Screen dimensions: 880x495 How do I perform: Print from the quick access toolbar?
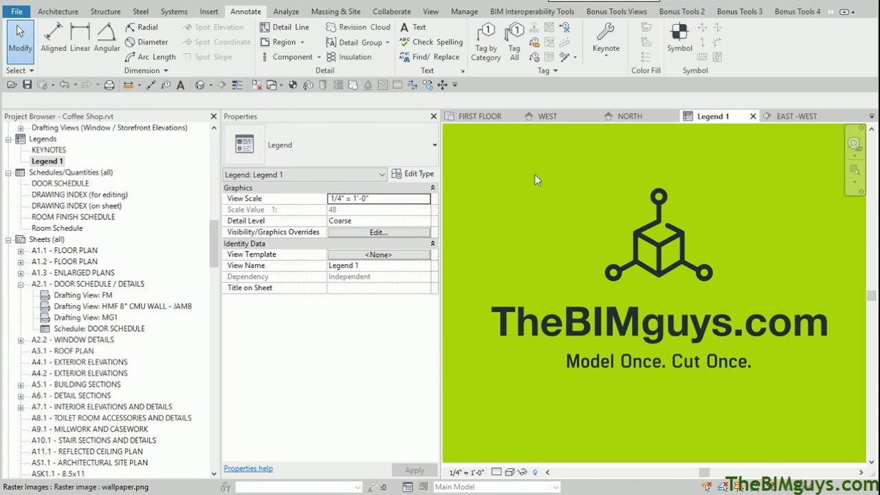point(109,85)
